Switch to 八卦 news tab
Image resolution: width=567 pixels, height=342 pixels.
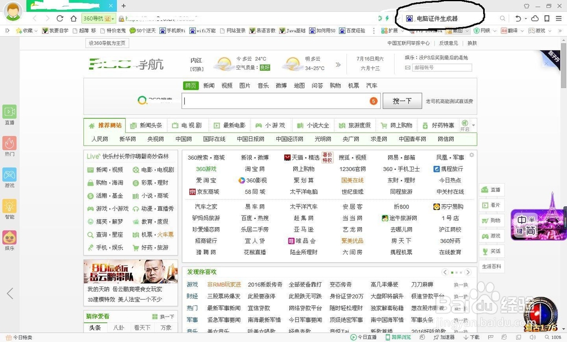[119, 327]
